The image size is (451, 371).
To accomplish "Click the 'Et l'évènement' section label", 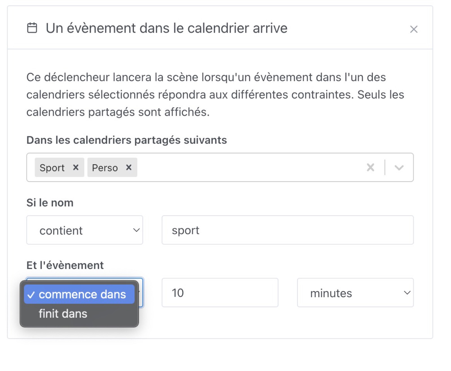I will click(x=65, y=265).
